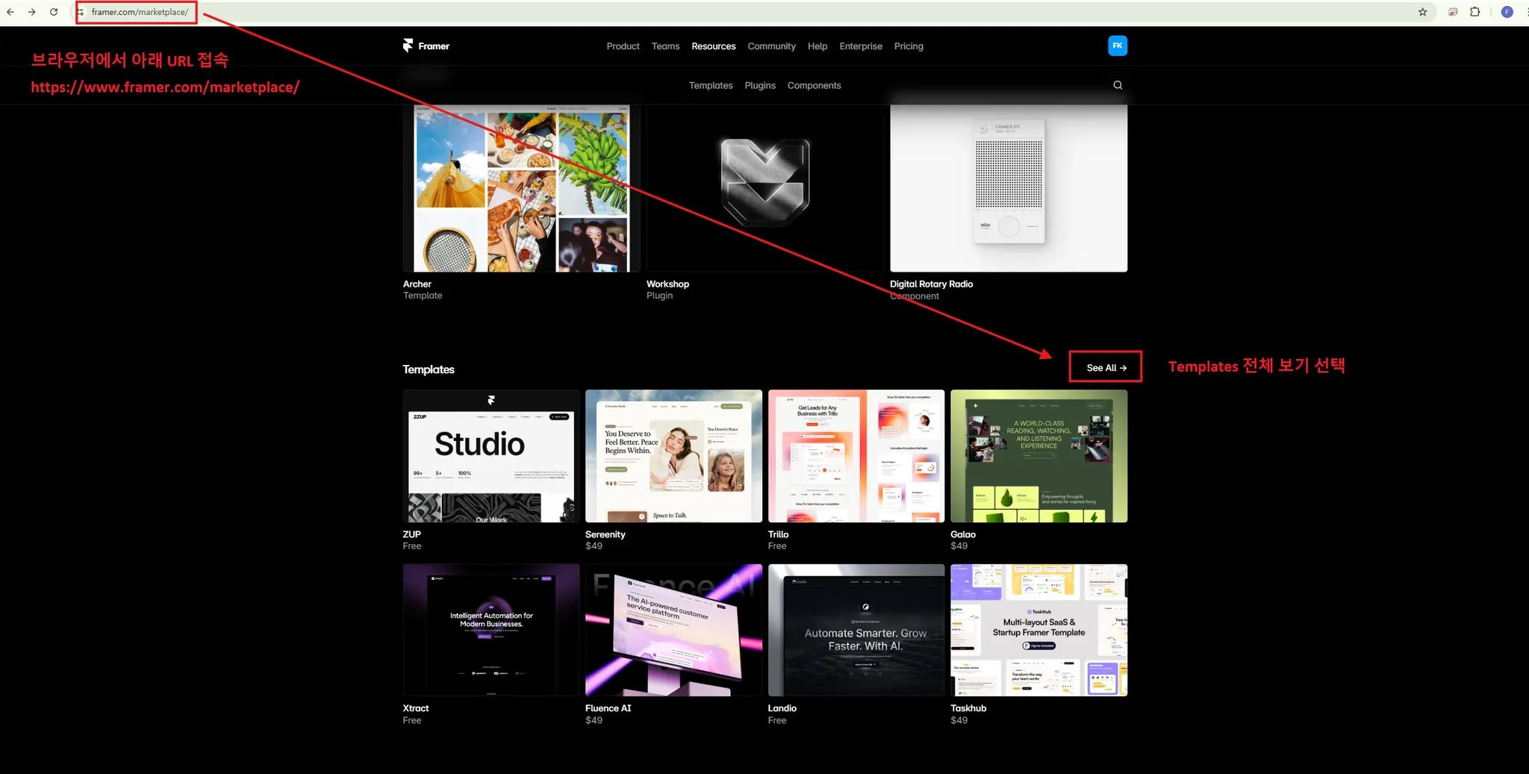Click the $49 price under Galao
The height and width of the screenshot is (774, 1529).
(x=959, y=546)
